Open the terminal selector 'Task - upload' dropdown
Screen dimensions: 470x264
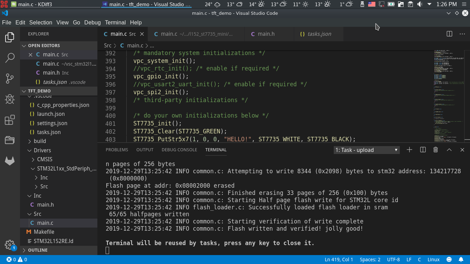[x=366, y=150]
